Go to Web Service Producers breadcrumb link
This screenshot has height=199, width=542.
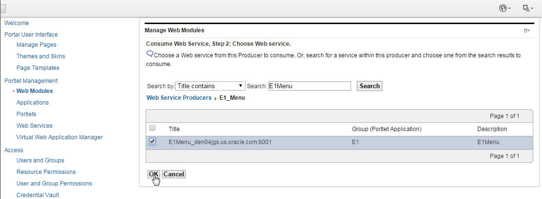pyautogui.click(x=179, y=98)
